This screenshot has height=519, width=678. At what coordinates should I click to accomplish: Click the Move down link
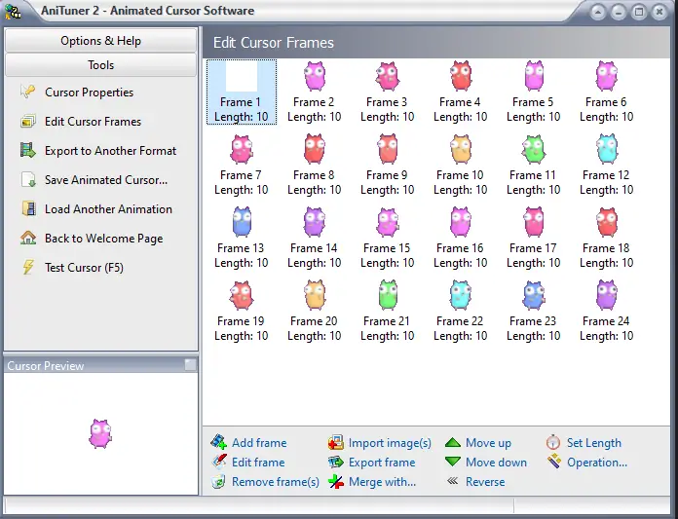pos(496,462)
